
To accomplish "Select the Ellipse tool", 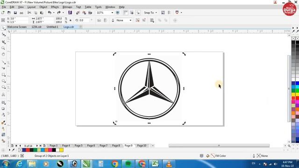I will pos(3,81).
